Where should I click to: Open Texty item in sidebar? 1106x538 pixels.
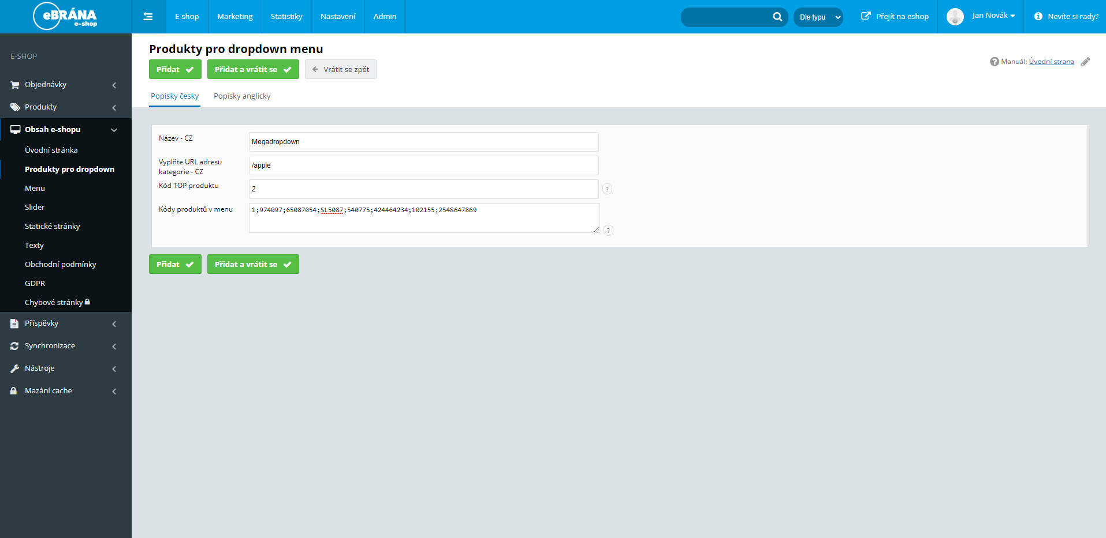34,245
